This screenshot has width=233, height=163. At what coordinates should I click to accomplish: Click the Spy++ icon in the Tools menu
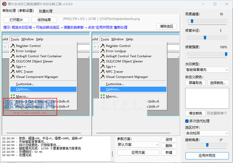[x=12, y=66]
